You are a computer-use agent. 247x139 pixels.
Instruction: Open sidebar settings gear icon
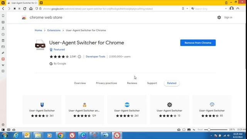(3, 125)
